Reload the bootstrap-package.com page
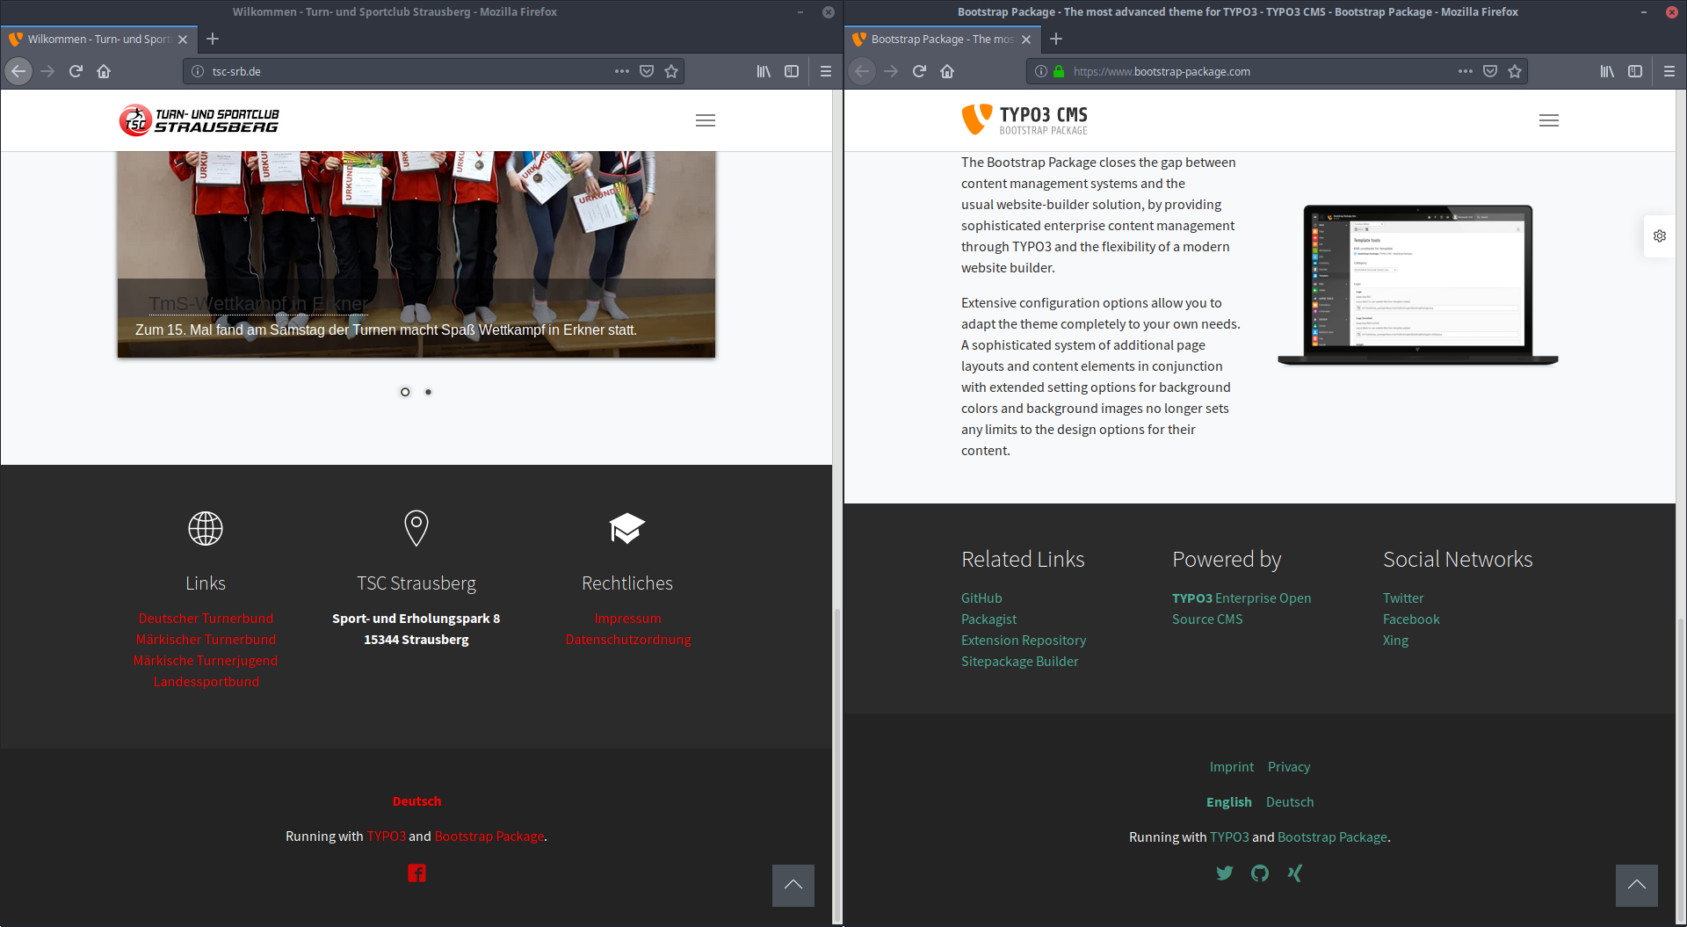1687x927 pixels. coord(919,71)
